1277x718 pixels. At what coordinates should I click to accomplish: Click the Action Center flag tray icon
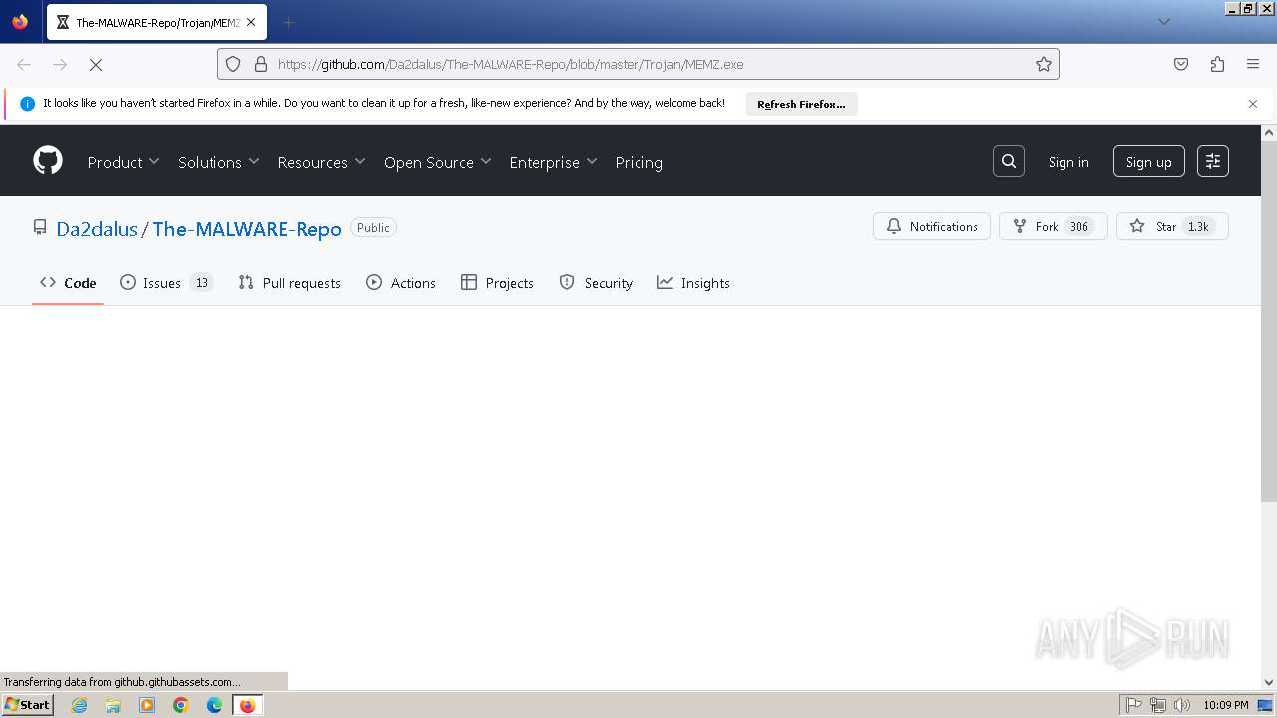point(1134,705)
